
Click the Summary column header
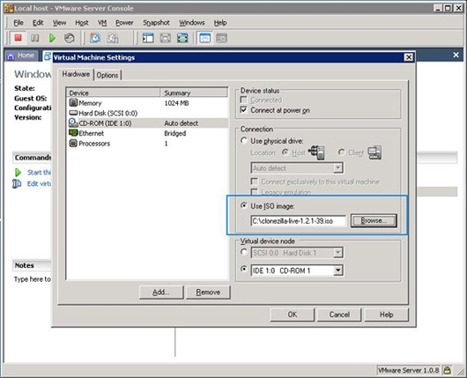(194, 93)
